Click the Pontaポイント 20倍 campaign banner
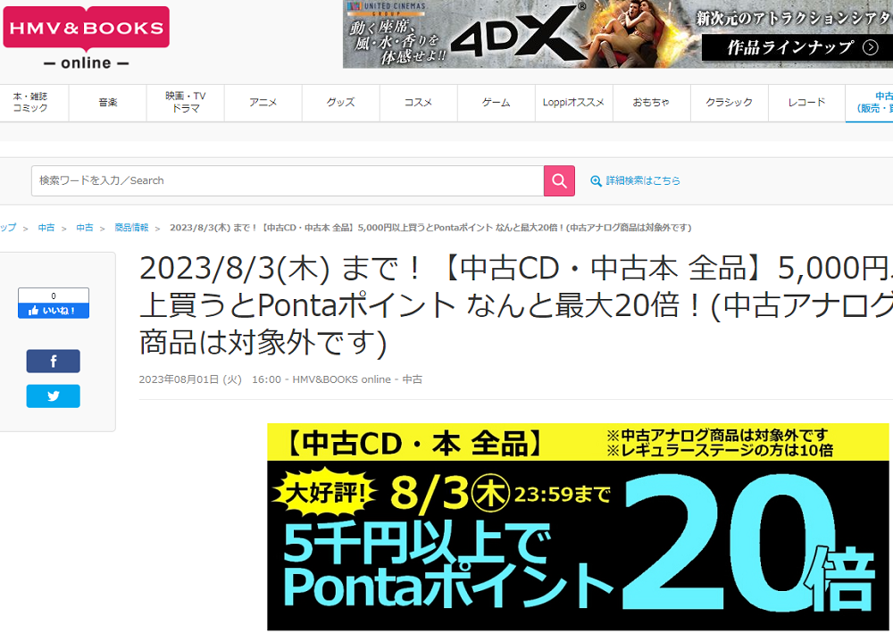Screen dimensions: 893x633 point(578,527)
